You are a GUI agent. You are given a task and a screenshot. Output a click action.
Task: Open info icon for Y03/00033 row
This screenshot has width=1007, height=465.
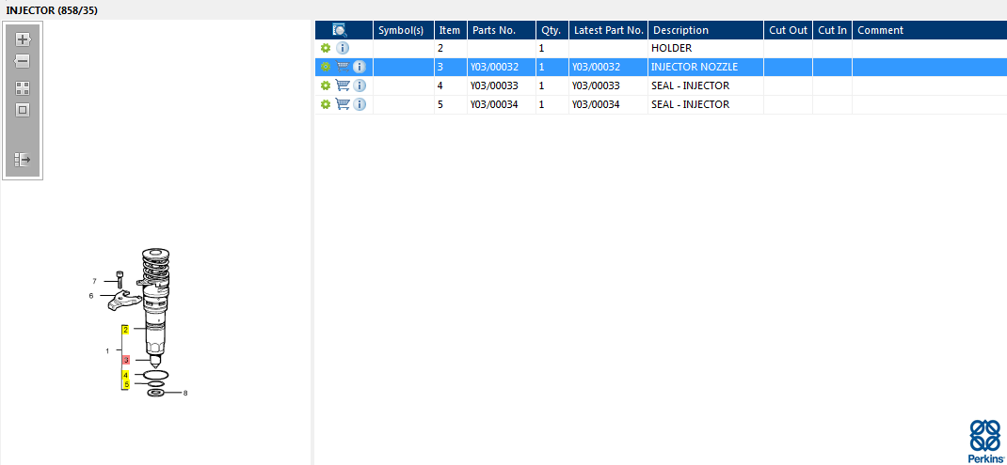click(x=360, y=85)
